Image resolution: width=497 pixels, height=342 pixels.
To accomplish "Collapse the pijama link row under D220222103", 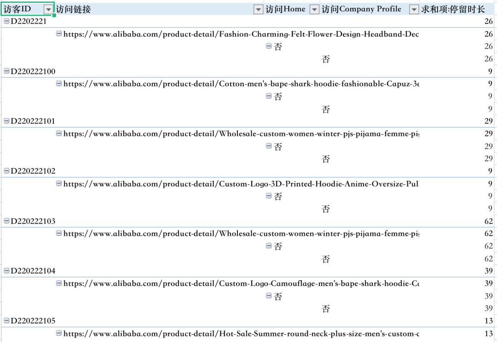I will pos(58,233).
